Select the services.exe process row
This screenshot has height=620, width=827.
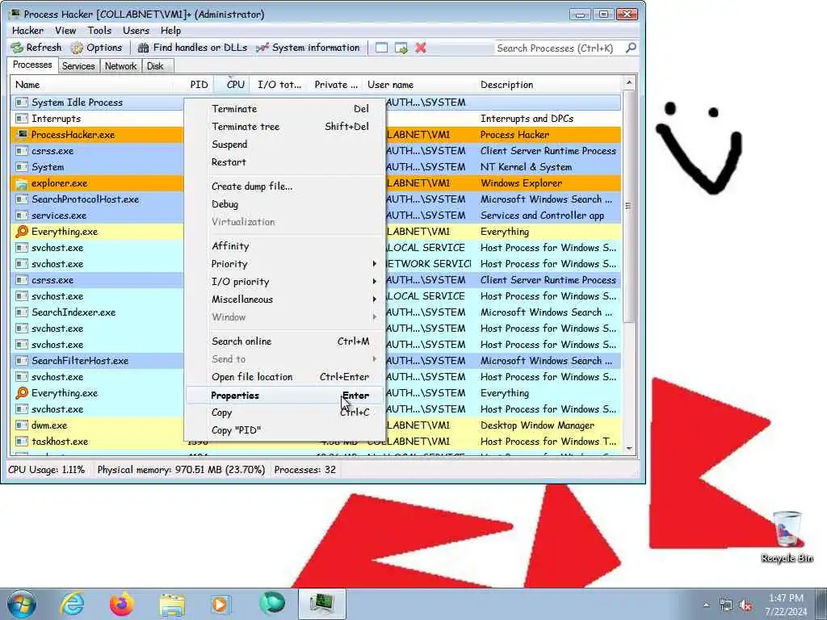(98, 216)
